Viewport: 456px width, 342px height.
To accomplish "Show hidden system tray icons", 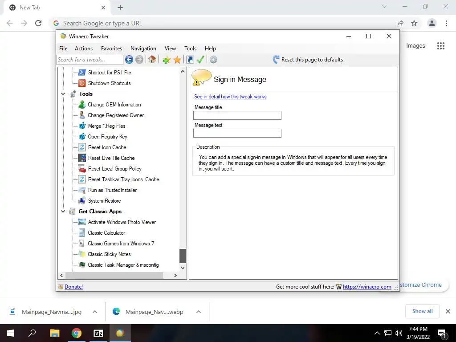I will [x=377, y=333].
